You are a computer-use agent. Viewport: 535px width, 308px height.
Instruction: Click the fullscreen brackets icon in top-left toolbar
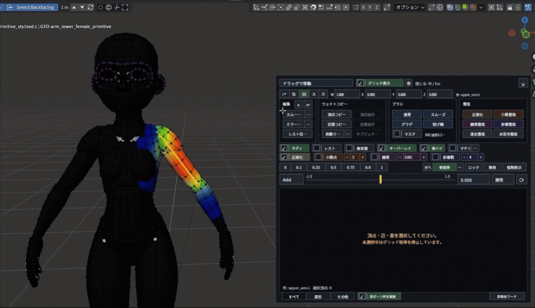[x=125, y=7]
